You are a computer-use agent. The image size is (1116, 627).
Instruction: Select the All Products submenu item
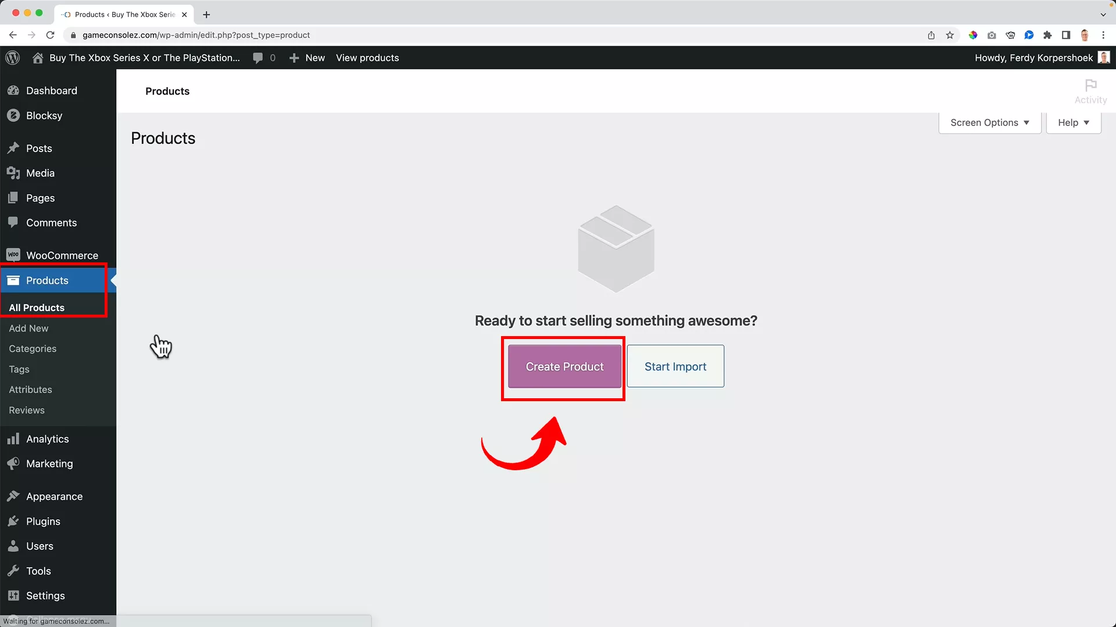point(37,308)
